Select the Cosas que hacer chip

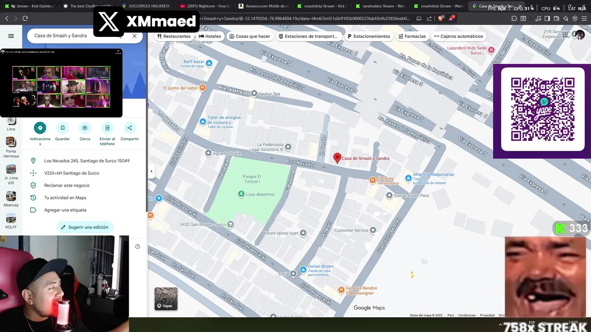[250, 36]
